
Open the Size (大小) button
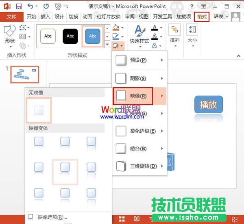click(192, 36)
